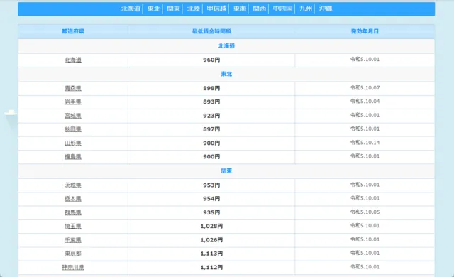Click the 令和5.10.01 date in the 東京都 row

(x=365, y=253)
